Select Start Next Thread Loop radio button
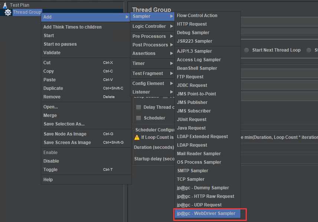This screenshot has height=222, width=318. [x=246, y=50]
